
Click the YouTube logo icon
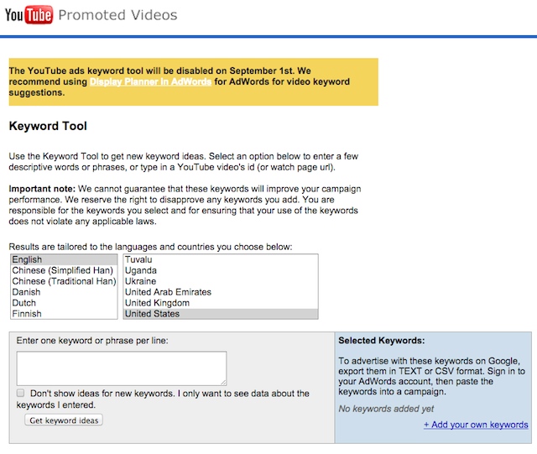[x=29, y=15]
